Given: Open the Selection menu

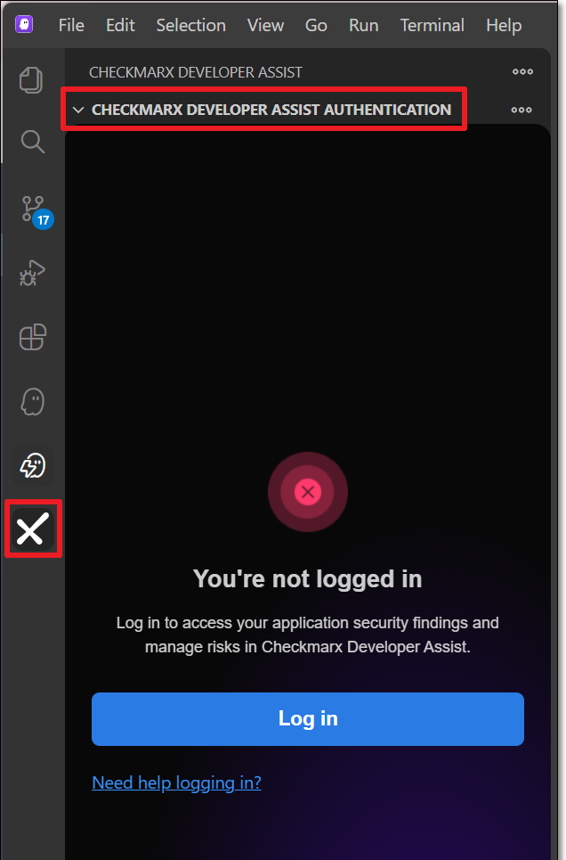Looking at the screenshot, I should (x=190, y=25).
